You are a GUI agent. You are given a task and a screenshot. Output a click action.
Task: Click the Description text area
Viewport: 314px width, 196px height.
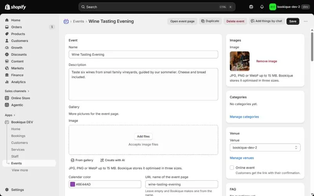[143, 84]
